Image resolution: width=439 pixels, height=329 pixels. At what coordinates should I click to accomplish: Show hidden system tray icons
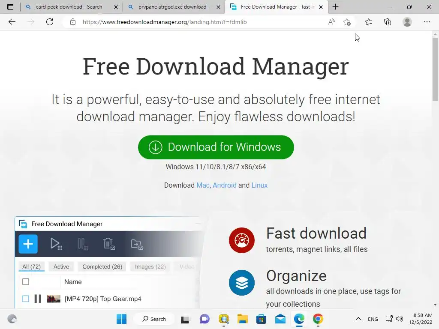coord(358,319)
